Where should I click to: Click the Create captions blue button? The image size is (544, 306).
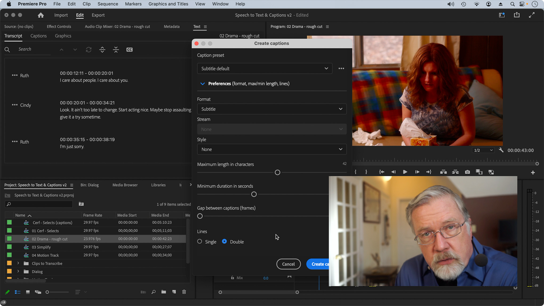(318, 264)
